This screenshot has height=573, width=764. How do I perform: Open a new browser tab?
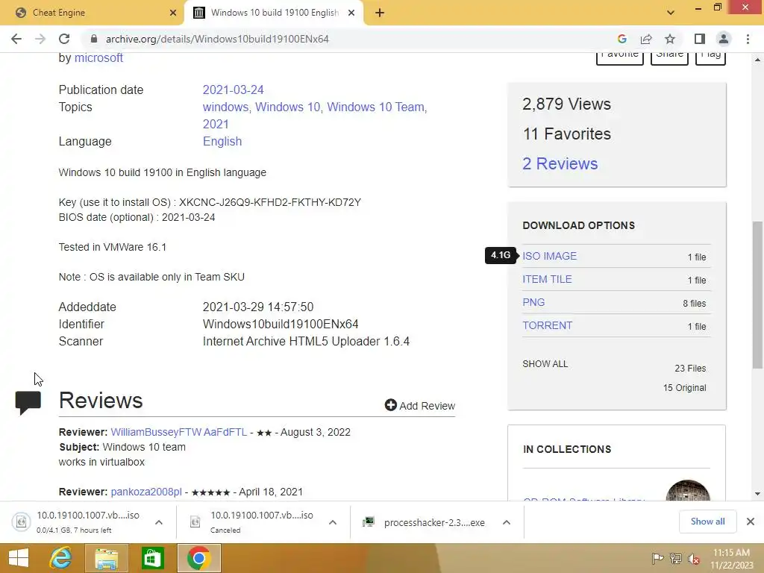[380, 13]
